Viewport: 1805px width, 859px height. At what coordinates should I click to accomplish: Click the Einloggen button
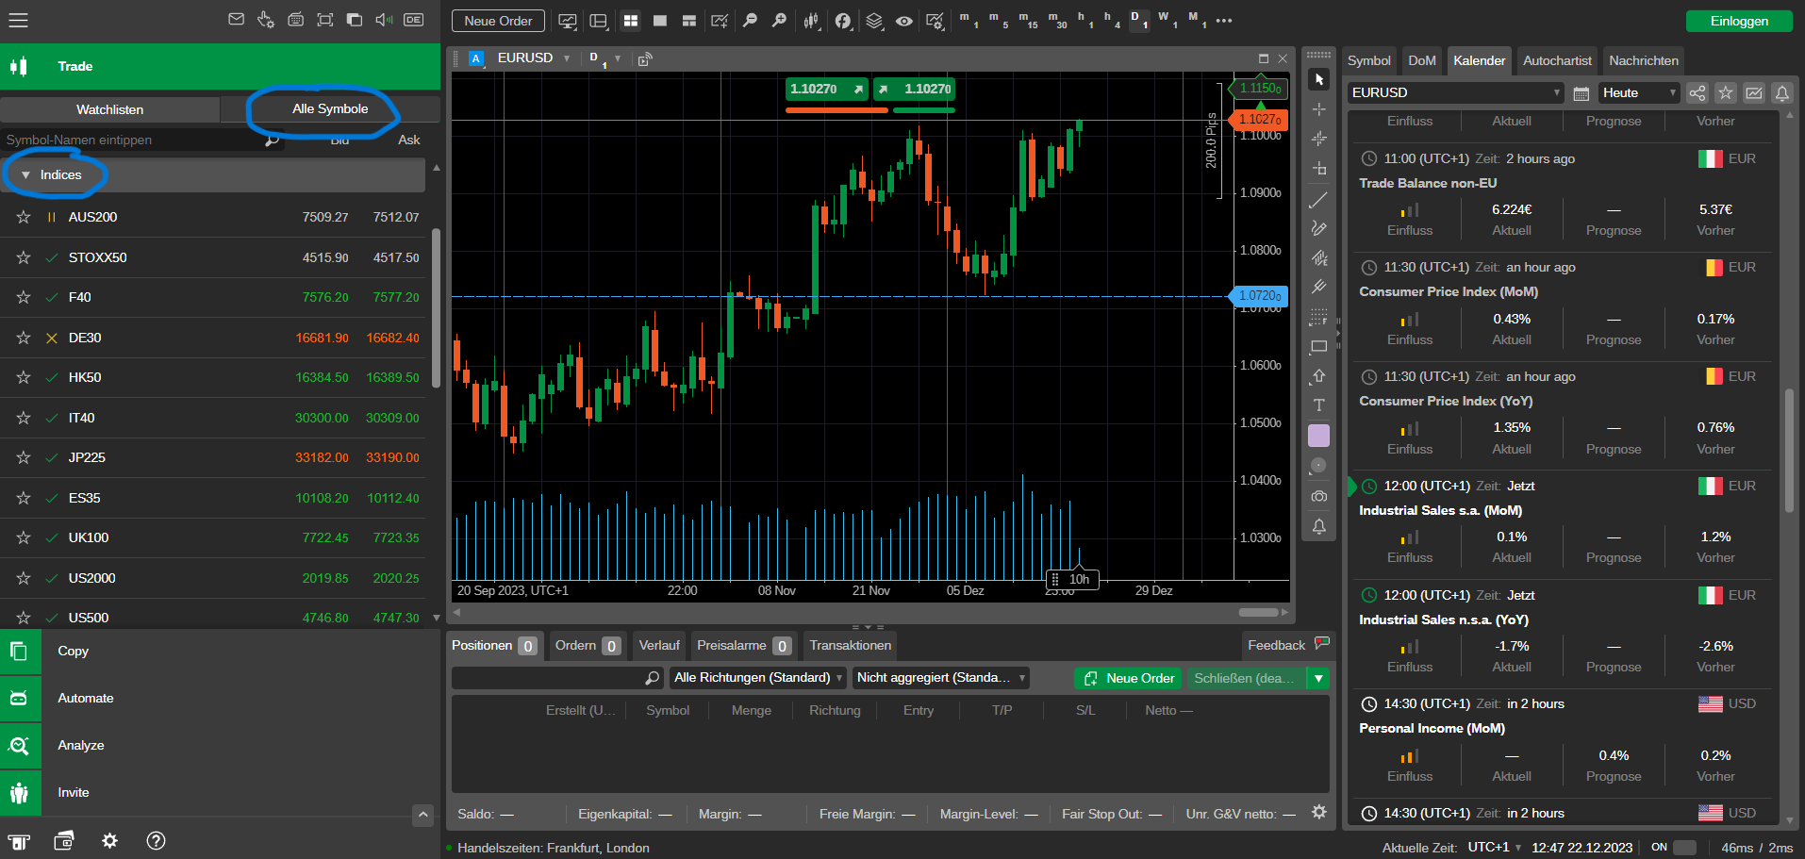(1738, 21)
